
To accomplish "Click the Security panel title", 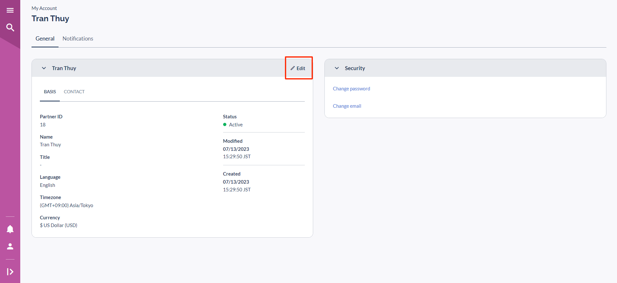I will 355,68.
